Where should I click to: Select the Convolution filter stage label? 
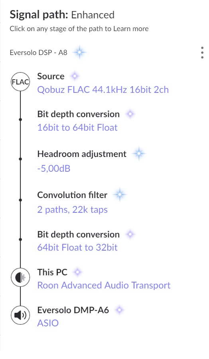tap(72, 195)
